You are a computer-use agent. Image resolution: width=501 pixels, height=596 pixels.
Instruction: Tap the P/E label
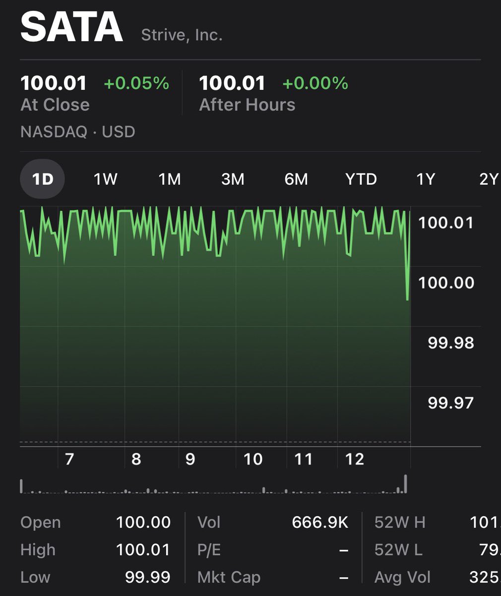pos(209,550)
